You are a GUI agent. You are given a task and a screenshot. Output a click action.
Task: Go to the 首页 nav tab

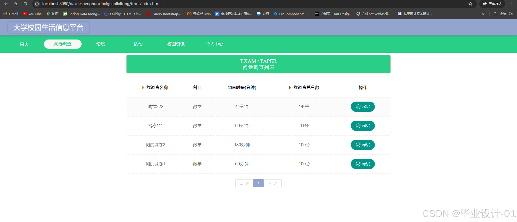(24, 44)
